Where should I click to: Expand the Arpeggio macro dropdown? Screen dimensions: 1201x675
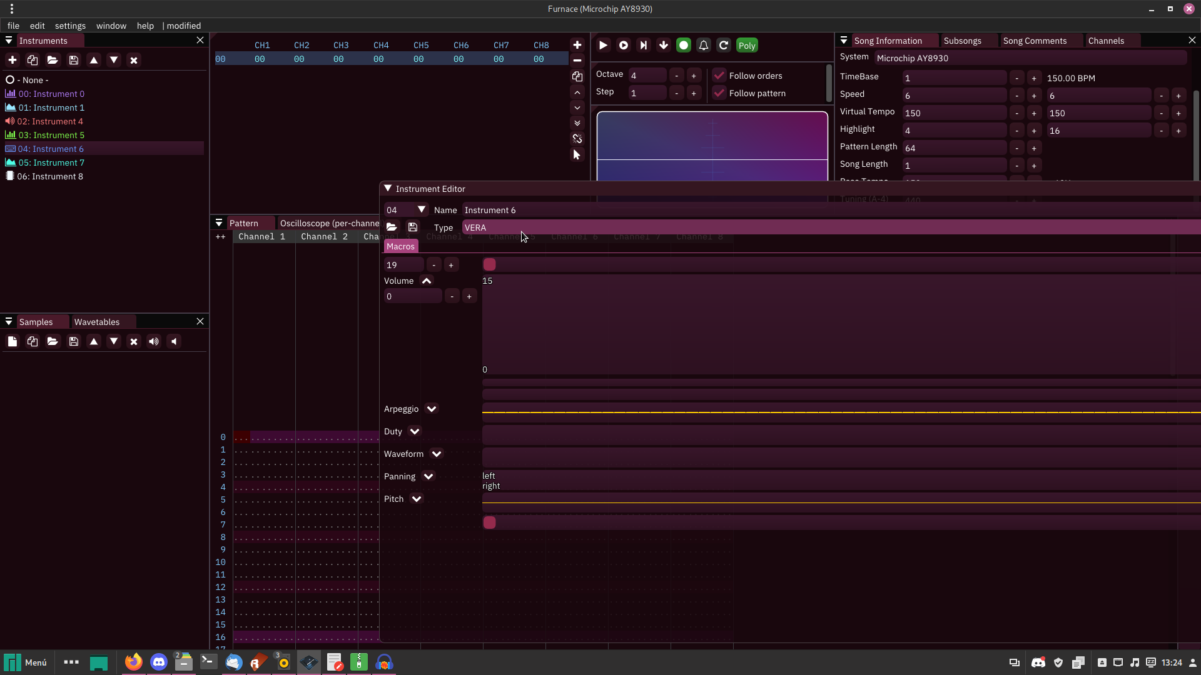tap(432, 409)
